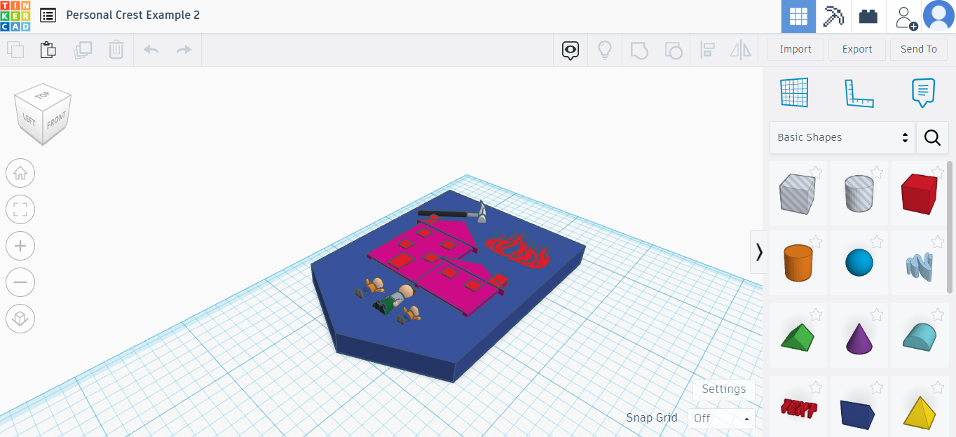Pick the red Text shape
The width and height of the screenshot is (956, 437).
pyautogui.click(x=798, y=408)
